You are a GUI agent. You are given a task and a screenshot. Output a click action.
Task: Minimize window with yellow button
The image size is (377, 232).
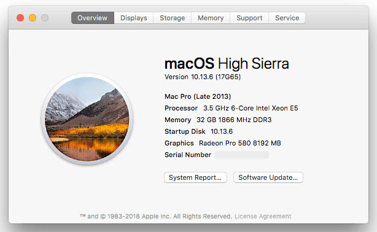point(33,18)
